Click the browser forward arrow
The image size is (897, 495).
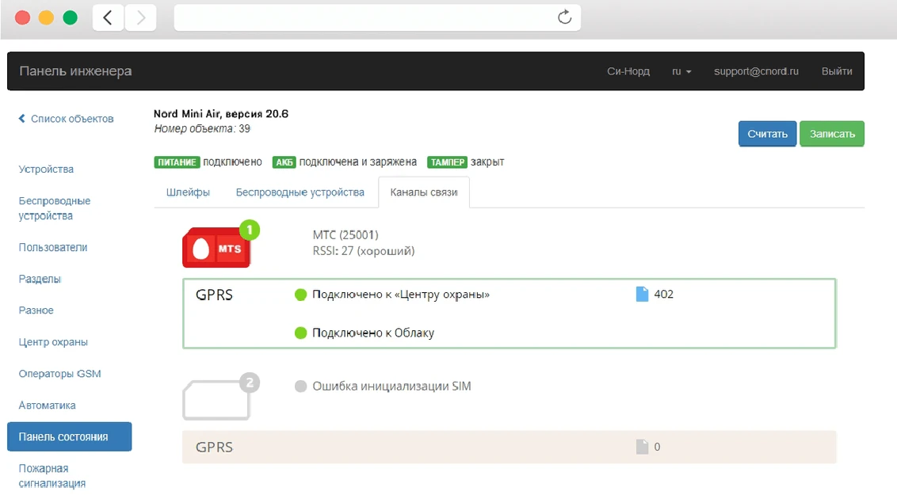(x=141, y=17)
